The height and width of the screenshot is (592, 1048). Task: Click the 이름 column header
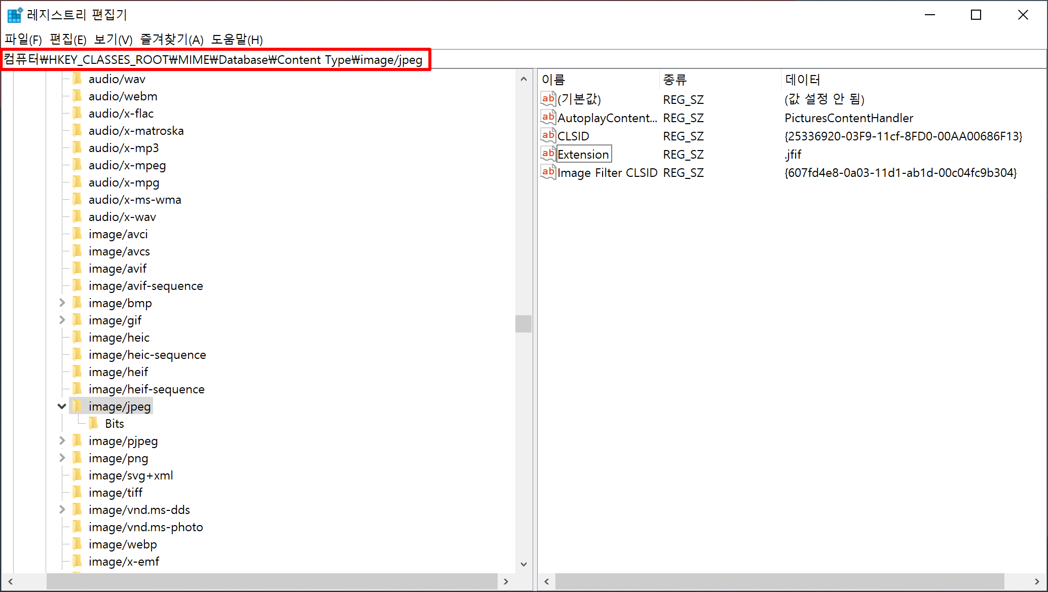(553, 80)
